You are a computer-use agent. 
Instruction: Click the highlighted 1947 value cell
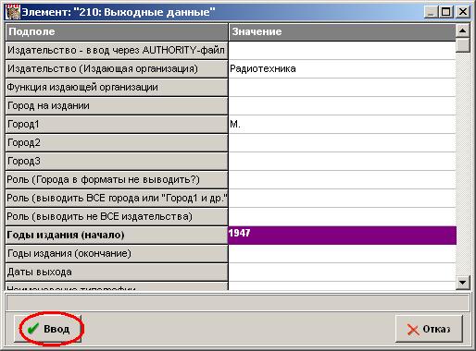tap(342, 236)
